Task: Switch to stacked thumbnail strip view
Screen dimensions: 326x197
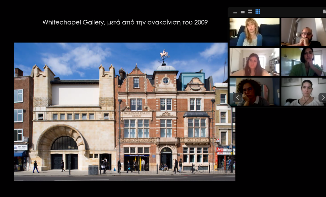Action: click(250, 12)
